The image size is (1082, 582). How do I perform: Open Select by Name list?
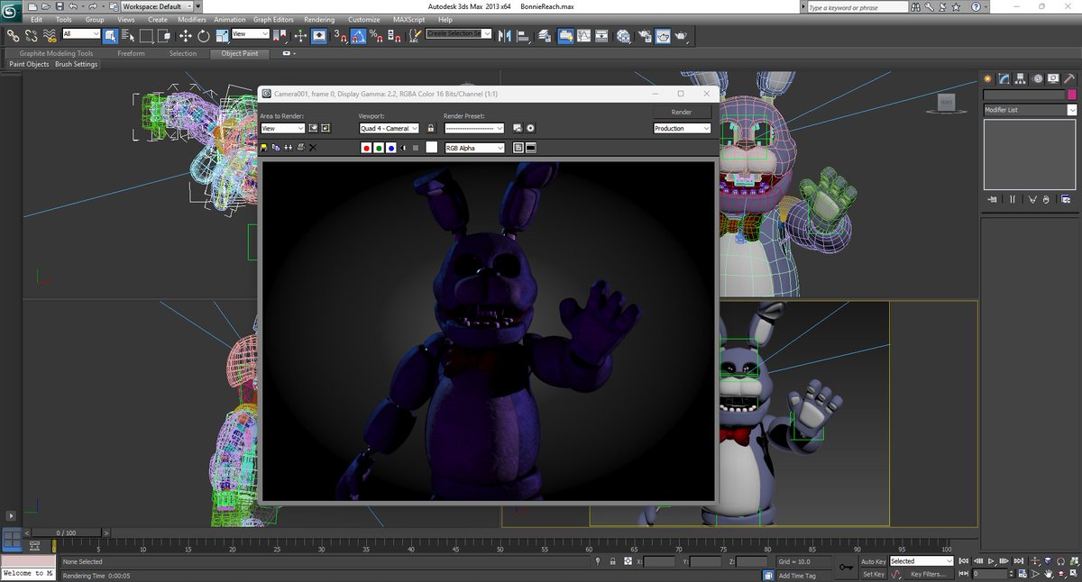pyautogui.click(x=127, y=36)
